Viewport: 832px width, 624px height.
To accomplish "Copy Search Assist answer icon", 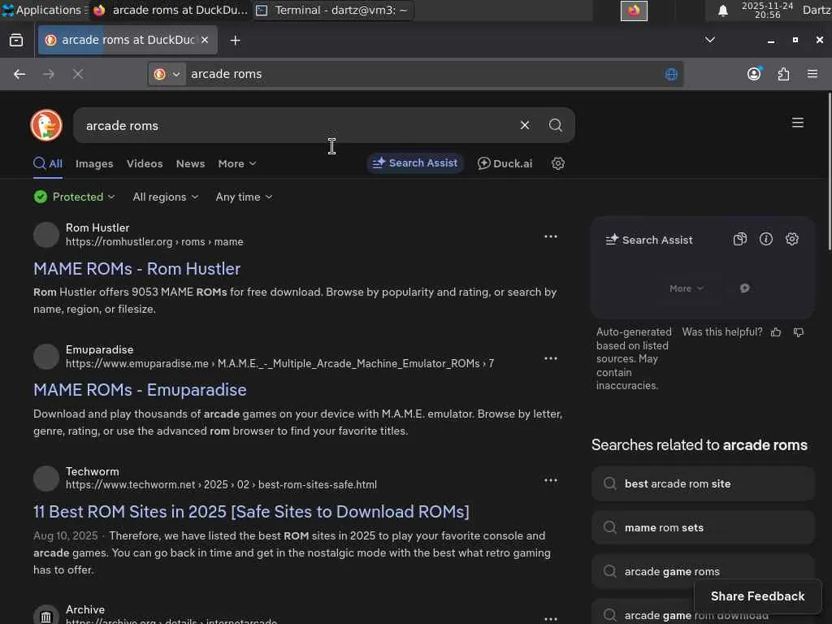I will pos(739,240).
